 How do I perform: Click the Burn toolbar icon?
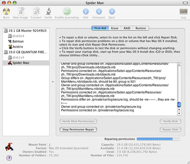(6, 11)
